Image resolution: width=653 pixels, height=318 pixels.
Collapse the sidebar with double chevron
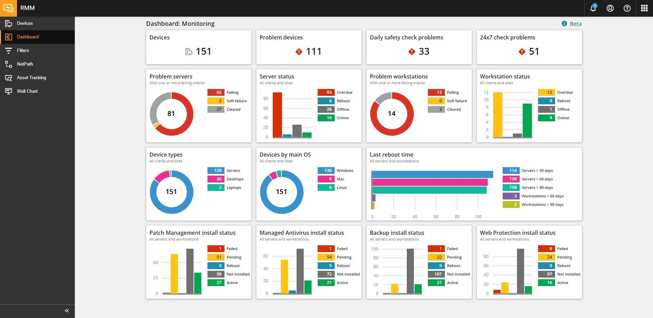click(x=67, y=311)
